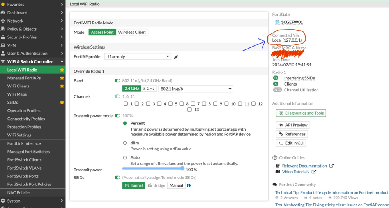Click the Favorites star icon in sidebar

click(3, 4)
